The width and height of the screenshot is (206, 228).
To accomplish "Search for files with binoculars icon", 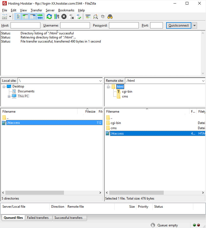I will click(x=110, y=17).
